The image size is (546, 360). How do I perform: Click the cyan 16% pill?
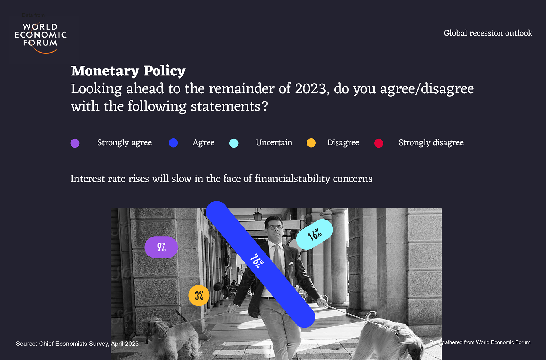[315, 234]
